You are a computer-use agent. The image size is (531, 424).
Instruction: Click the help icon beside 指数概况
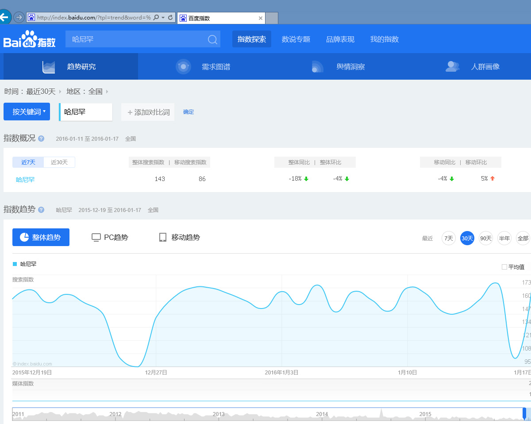(x=41, y=139)
